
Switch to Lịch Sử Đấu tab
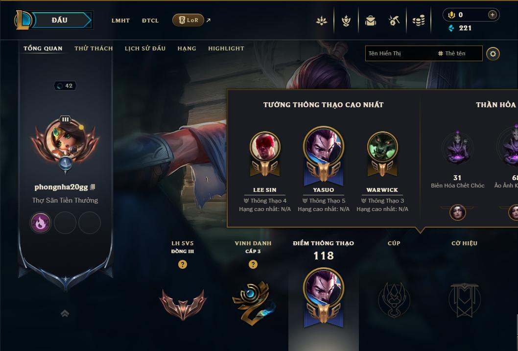click(x=145, y=48)
